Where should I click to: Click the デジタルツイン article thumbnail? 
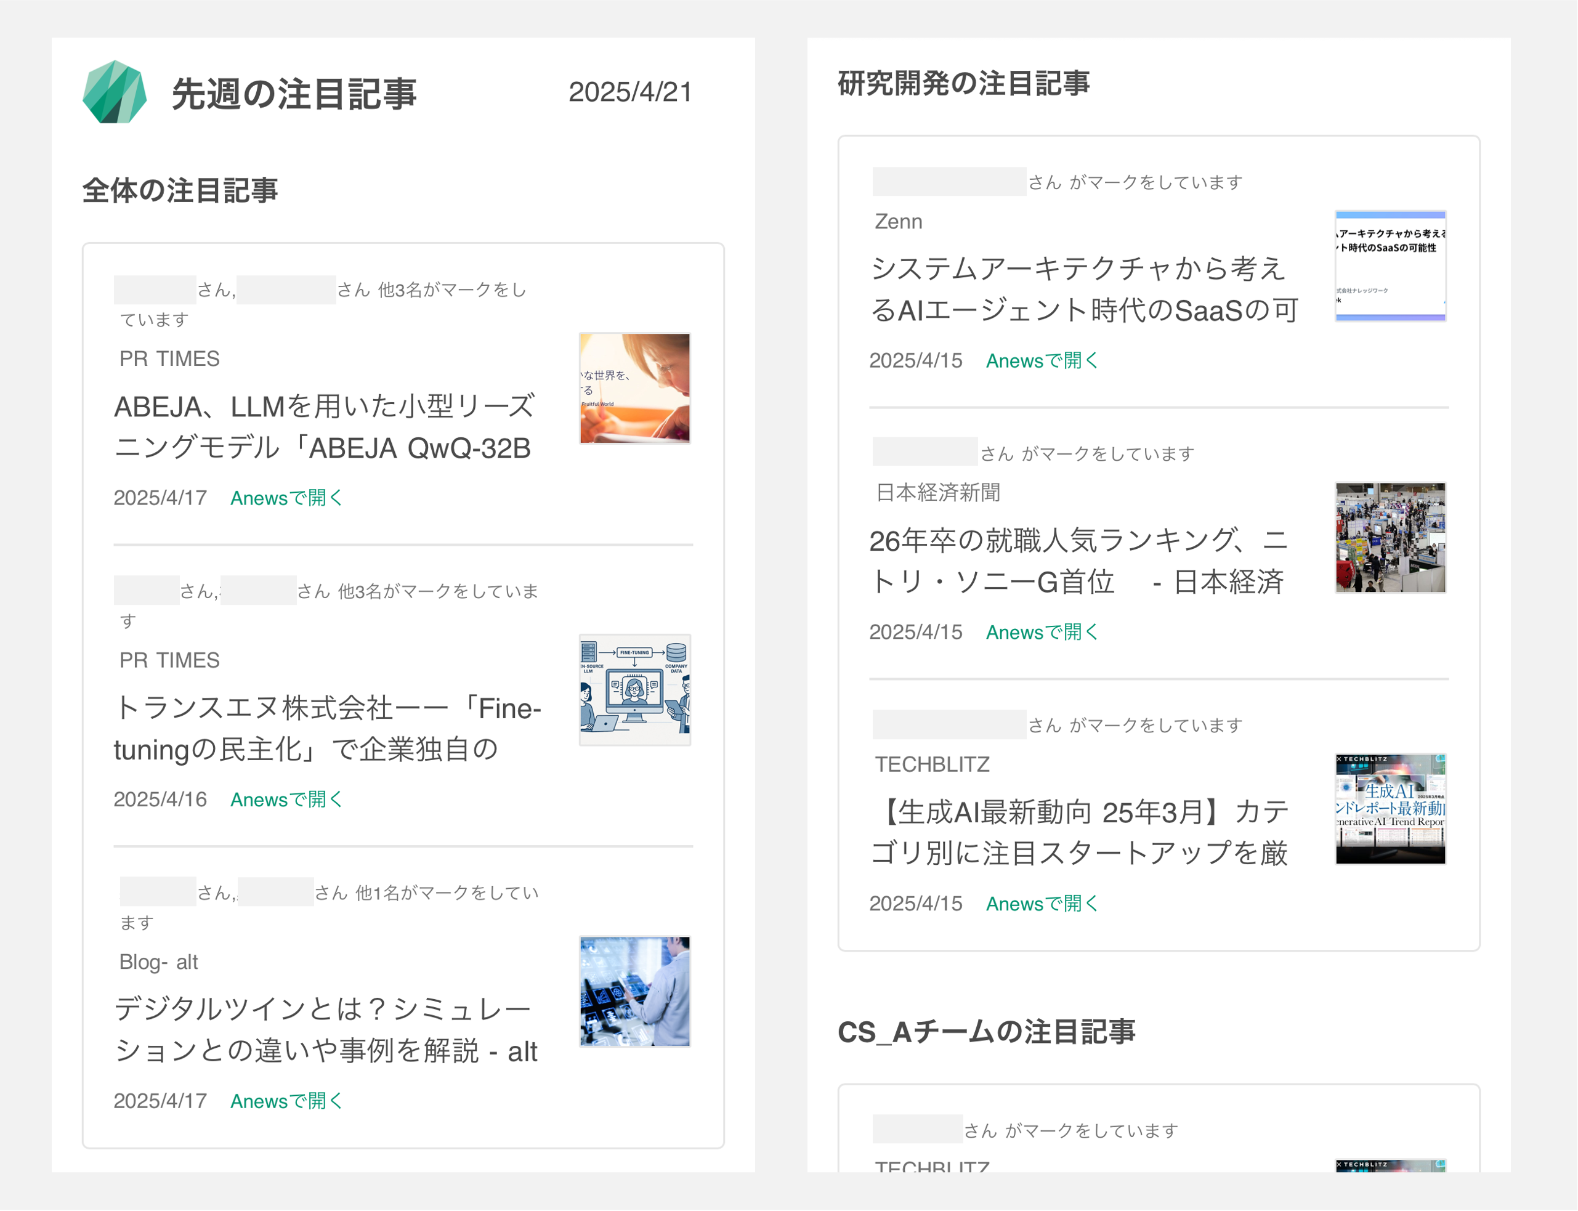click(x=635, y=992)
